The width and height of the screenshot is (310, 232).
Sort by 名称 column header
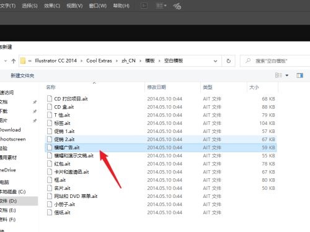[51, 87]
